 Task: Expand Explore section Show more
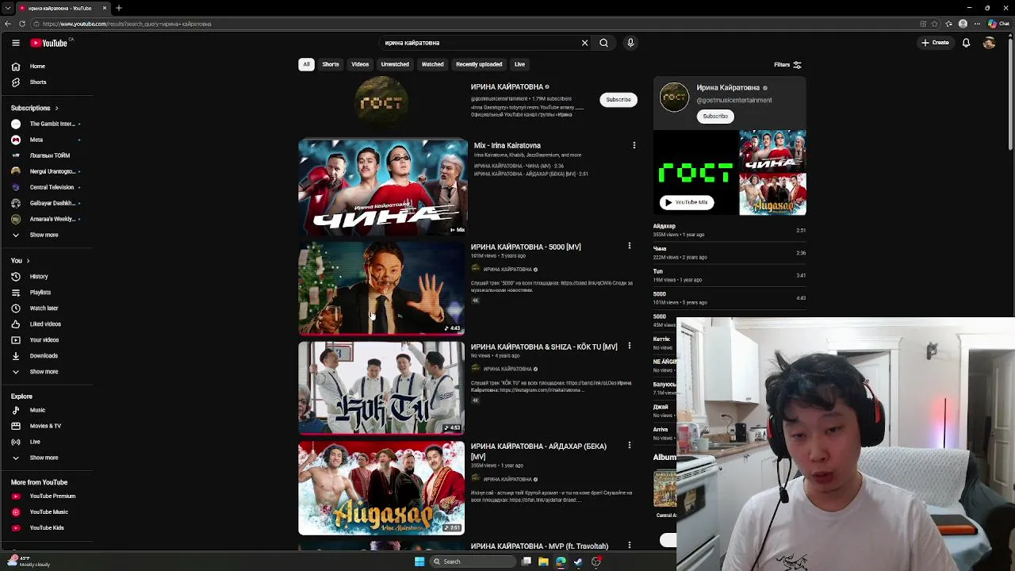coord(44,458)
